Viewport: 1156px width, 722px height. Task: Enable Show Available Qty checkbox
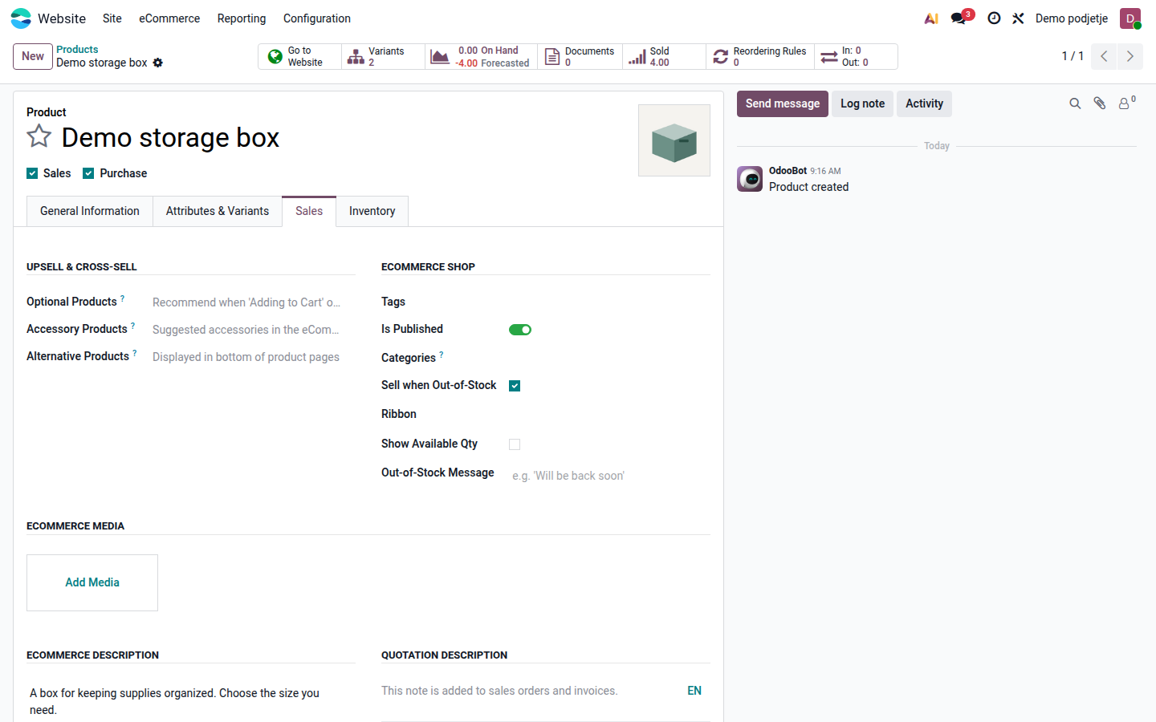click(515, 444)
